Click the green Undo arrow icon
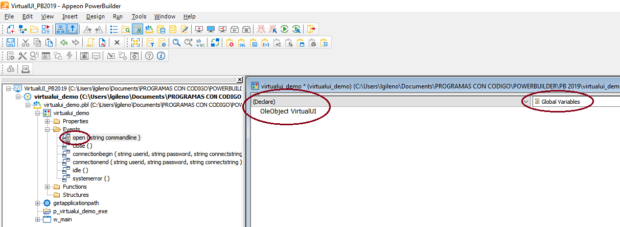 click(x=64, y=42)
